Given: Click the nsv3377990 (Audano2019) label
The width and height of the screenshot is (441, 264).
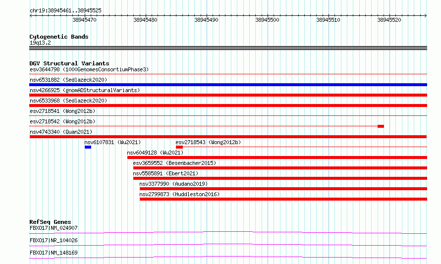Looking at the screenshot, I should point(173,184).
